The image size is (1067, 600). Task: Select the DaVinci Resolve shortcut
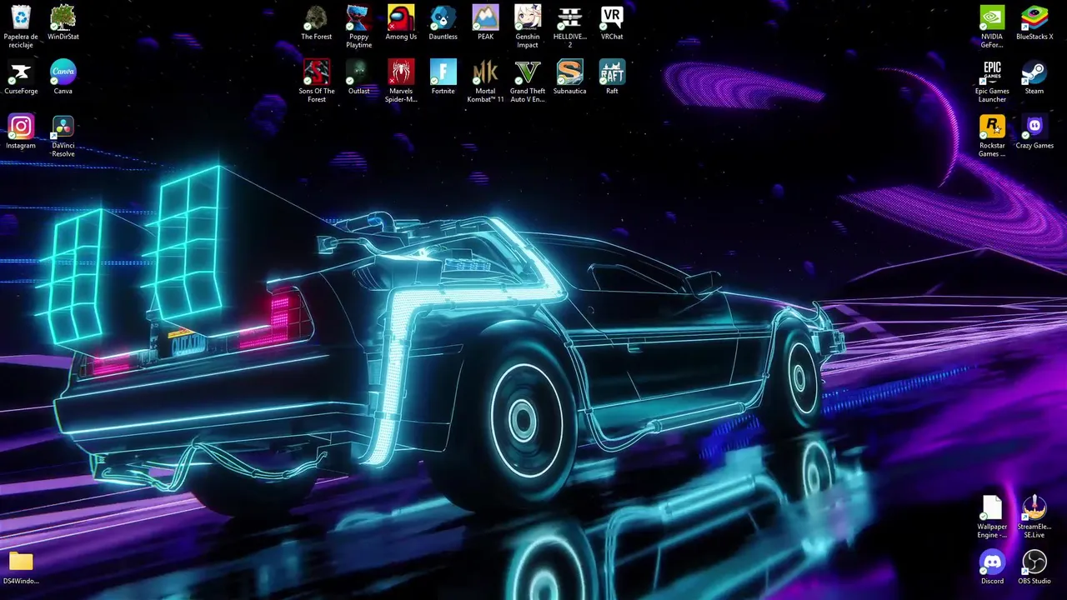(x=63, y=126)
